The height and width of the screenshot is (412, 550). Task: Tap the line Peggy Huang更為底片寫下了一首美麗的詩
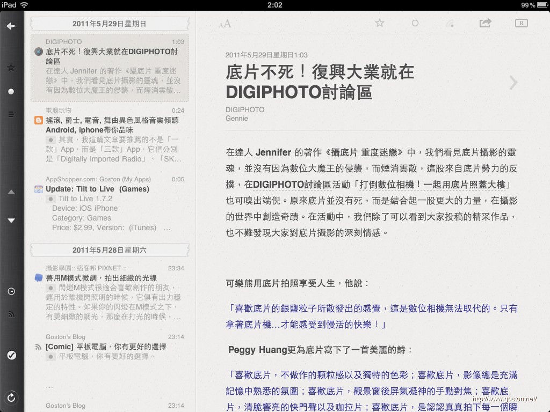pyautogui.click(x=320, y=350)
